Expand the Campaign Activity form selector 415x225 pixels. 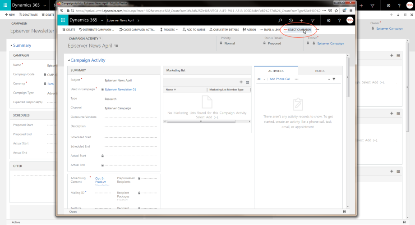click(x=85, y=39)
